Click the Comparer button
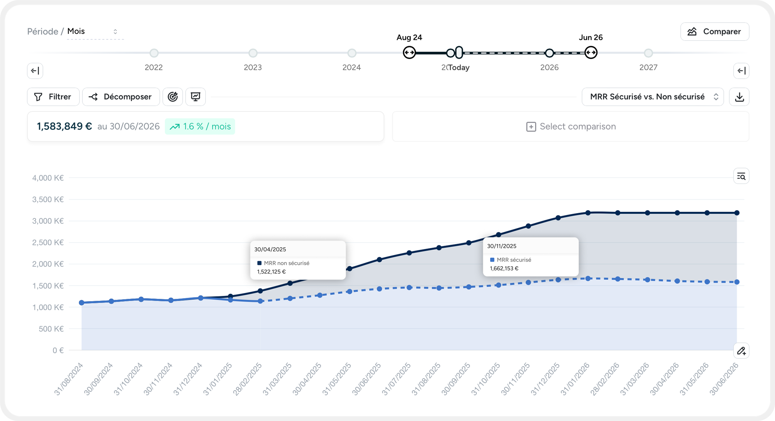This screenshot has width=775, height=421. pyautogui.click(x=714, y=32)
